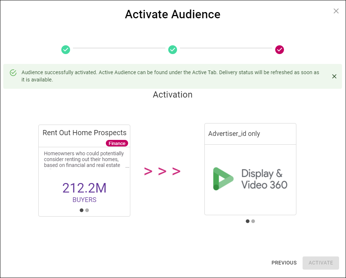Click the first completed step checkmark
The height and width of the screenshot is (278, 346).
point(66,50)
